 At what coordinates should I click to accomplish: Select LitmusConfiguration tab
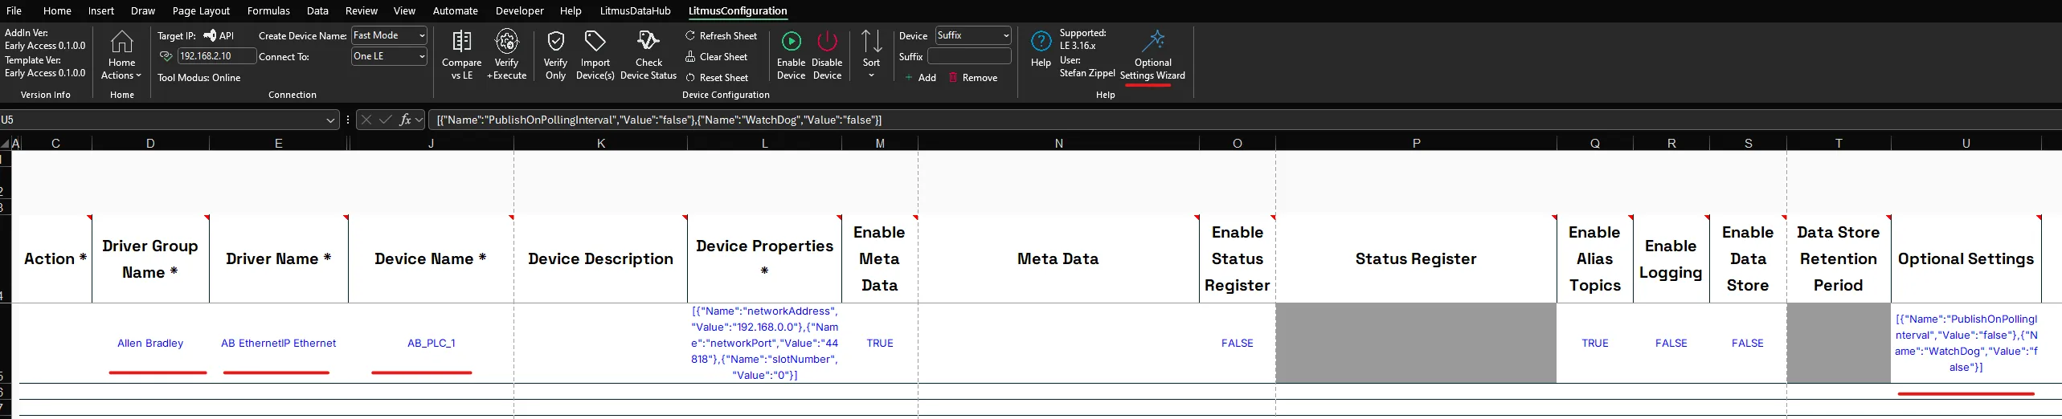(x=738, y=10)
